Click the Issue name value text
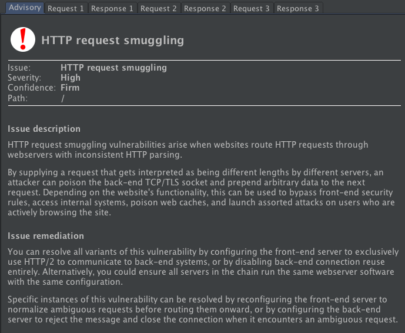 (113, 68)
